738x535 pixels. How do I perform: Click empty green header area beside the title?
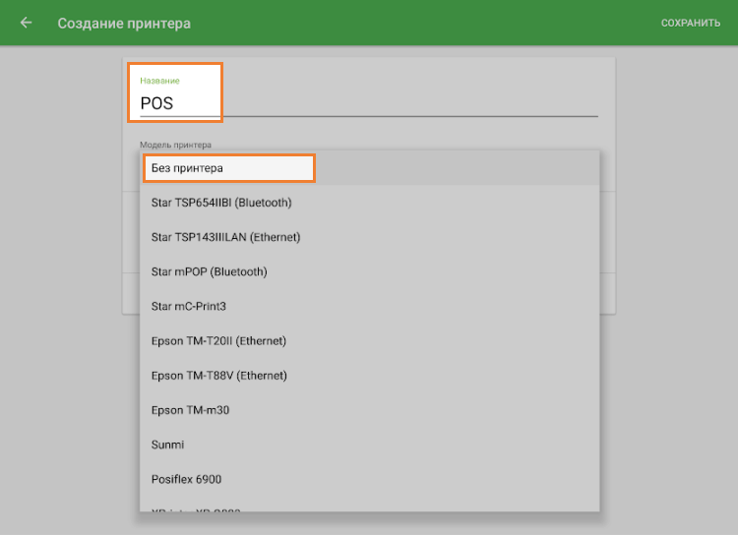click(423, 23)
